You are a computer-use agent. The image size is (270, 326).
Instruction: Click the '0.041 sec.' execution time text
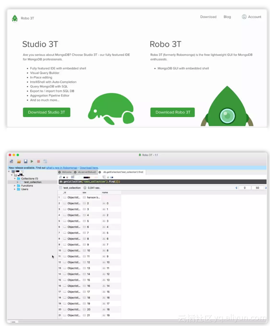(x=94, y=188)
